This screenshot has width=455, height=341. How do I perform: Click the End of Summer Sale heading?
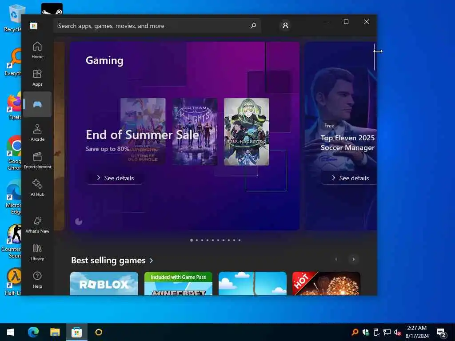[142, 135]
